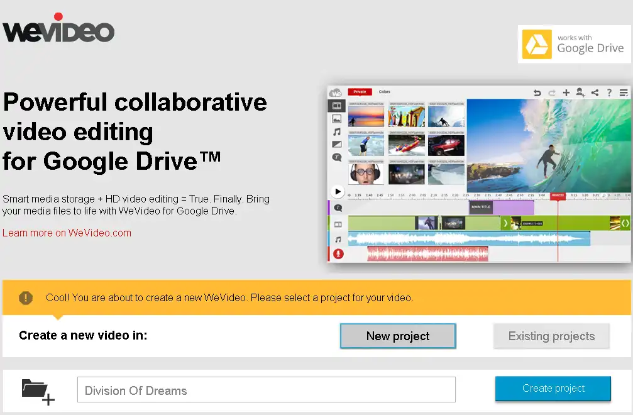Select the transitions sidebar icon
Viewport: 633px width, 415px height.
point(337,144)
